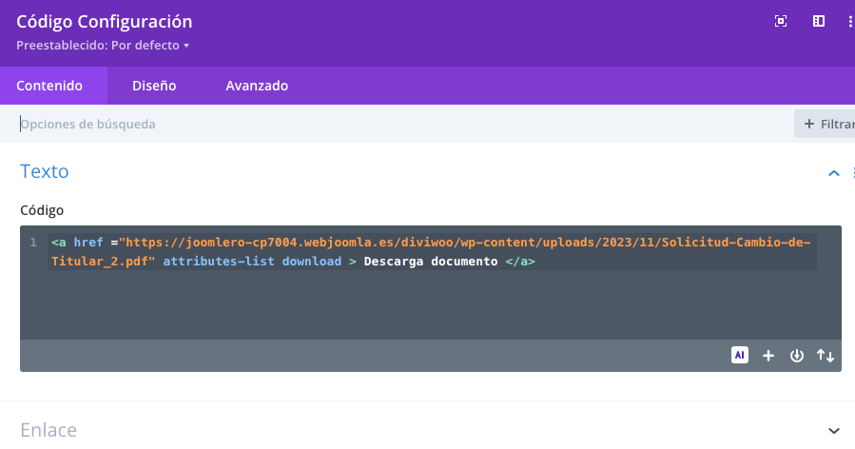Switch to the Diseño tab

point(154,86)
